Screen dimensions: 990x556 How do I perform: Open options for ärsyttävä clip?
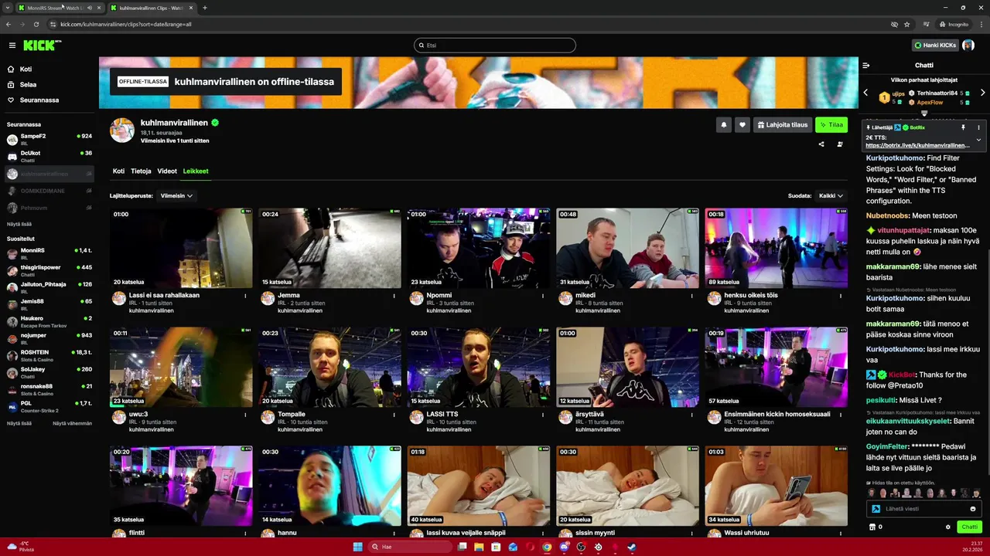[691, 415]
